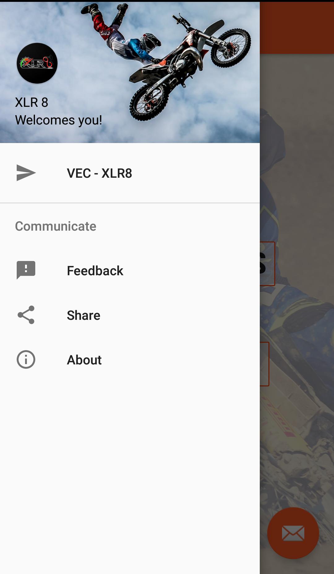
Task: Tap the round XLR8 logo avatar
Action: (37, 63)
